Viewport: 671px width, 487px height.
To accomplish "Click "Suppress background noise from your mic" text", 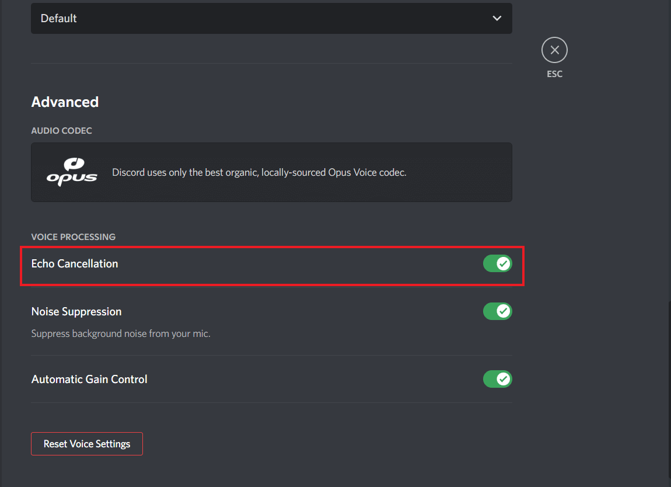I will click(121, 334).
